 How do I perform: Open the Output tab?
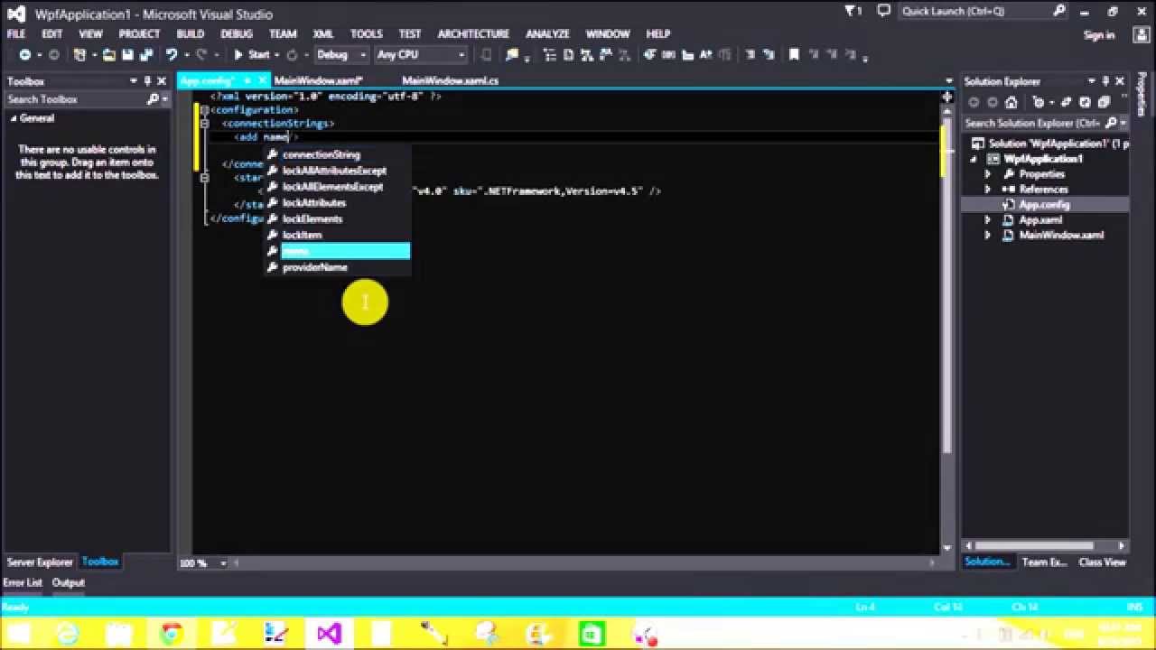[x=68, y=582]
